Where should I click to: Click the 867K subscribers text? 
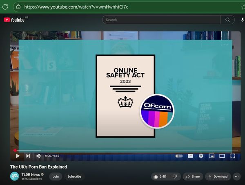(x=32, y=179)
